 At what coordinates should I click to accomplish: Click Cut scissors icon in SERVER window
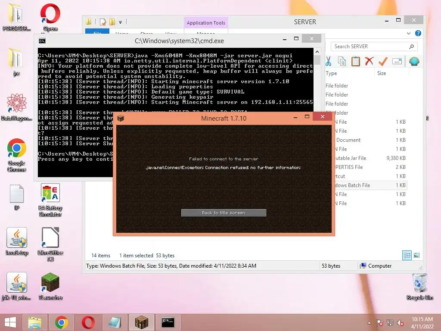click(328, 61)
